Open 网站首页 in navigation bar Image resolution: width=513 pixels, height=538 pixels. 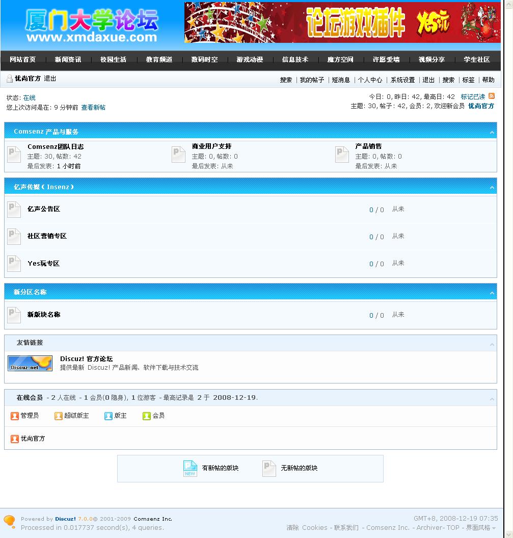click(22, 60)
